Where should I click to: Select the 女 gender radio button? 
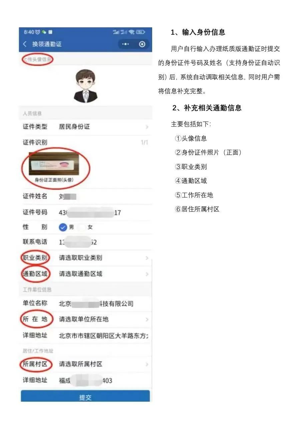pyautogui.click(x=82, y=227)
